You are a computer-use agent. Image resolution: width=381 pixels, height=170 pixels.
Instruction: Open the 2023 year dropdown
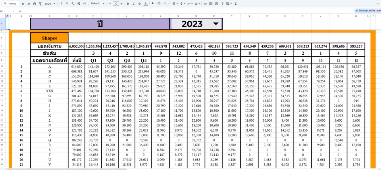[x=216, y=24]
